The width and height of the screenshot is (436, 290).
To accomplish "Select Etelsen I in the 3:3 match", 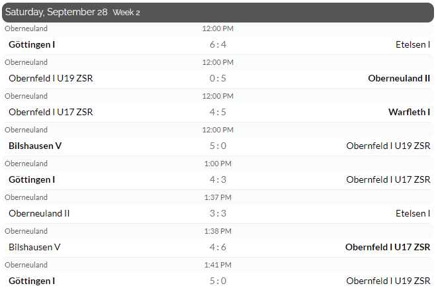I will pos(413,213).
